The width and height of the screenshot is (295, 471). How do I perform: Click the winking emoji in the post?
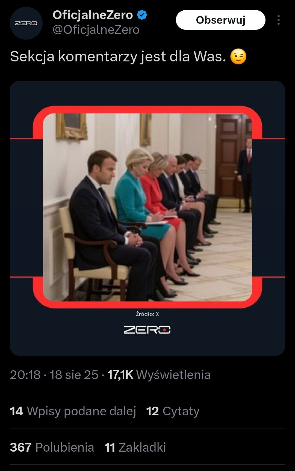pos(238,57)
